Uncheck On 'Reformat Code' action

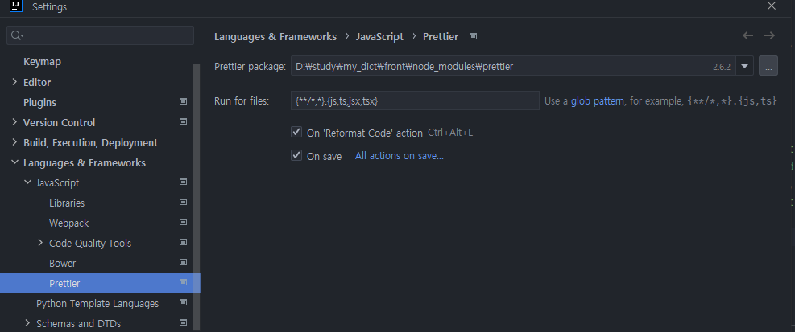pyautogui.click(x=296, y=132)
